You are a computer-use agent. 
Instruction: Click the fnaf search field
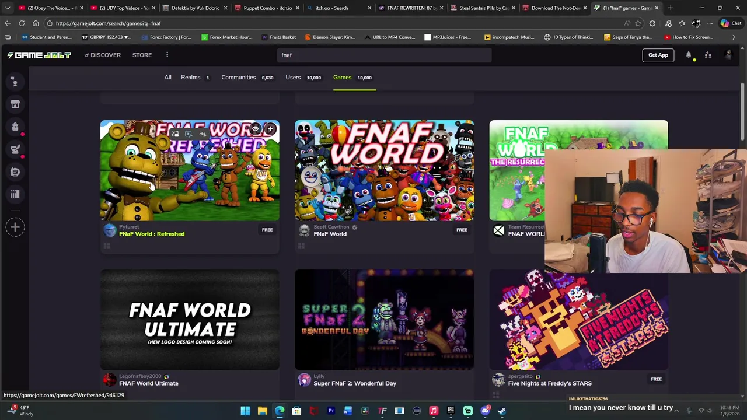[384, 55]
